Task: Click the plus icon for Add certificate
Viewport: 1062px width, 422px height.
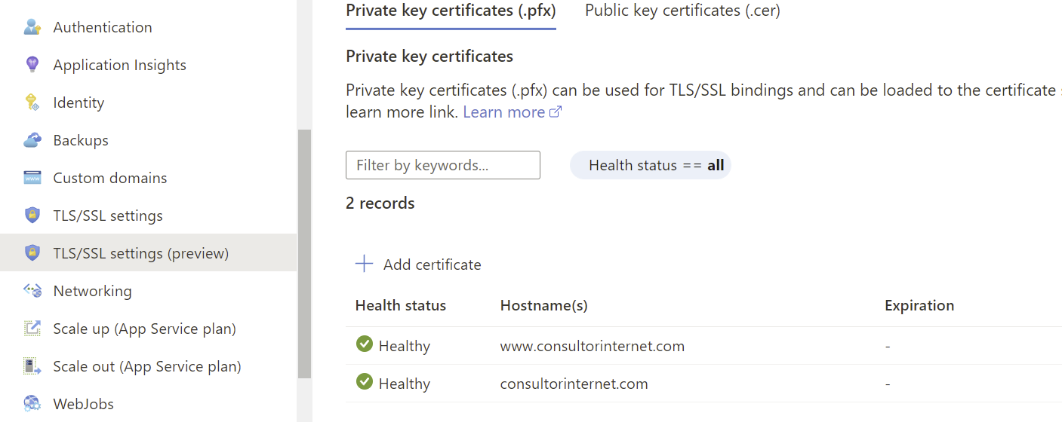Action: click(365, 264)
